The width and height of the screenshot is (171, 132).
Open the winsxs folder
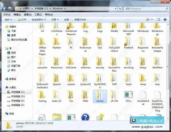click(99, 95)
